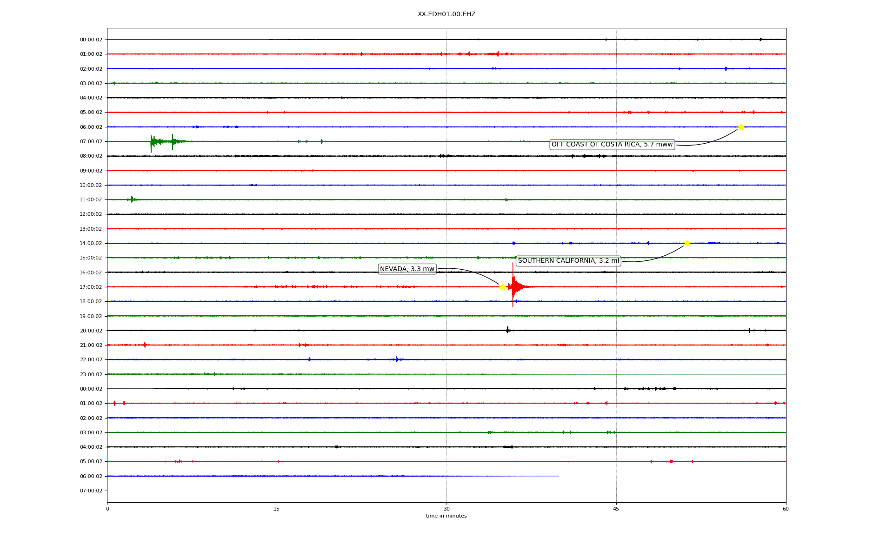Click the 17:00:02 row time label
This screenshot has height=558, width=893.
point(91,287)
